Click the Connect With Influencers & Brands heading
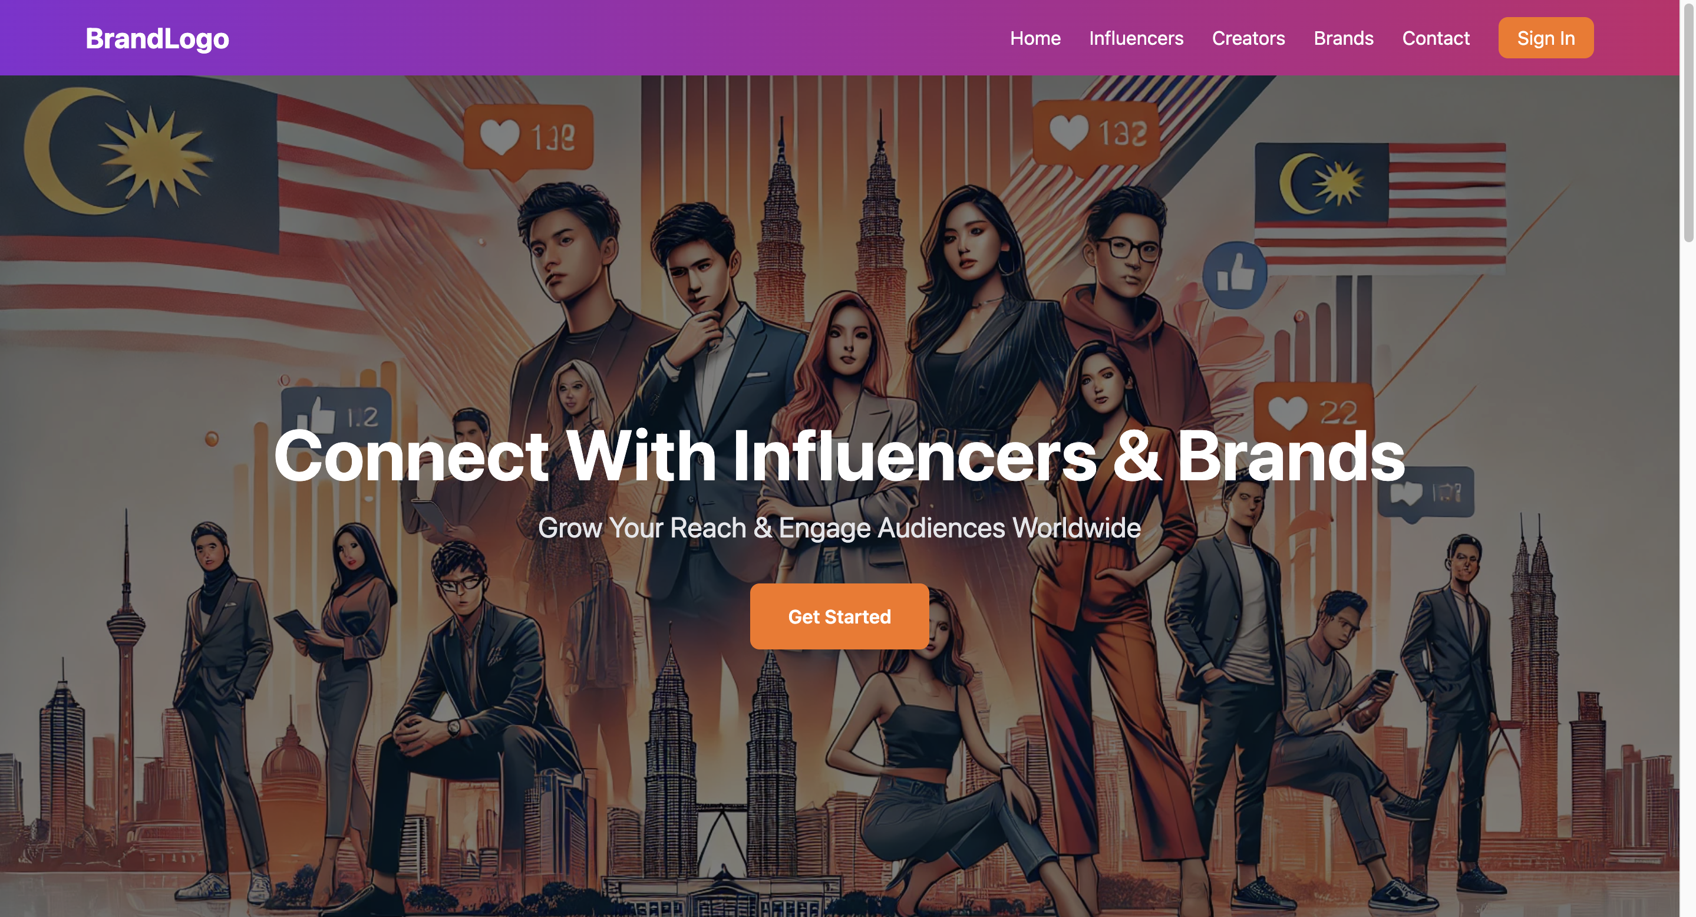The height and width of the screenshot is (917, 1696). (x=839, y=456)
